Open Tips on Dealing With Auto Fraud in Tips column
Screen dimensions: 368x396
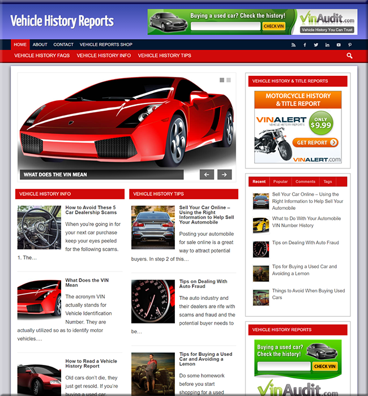[x=203, y=284]
